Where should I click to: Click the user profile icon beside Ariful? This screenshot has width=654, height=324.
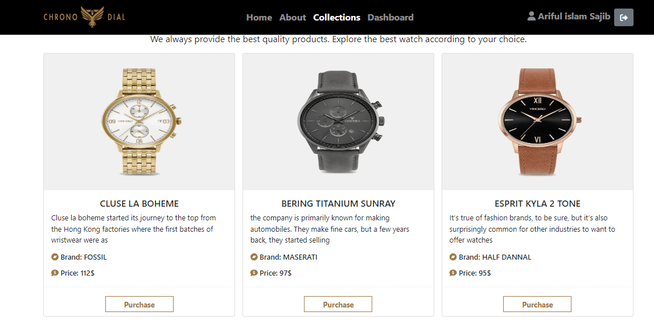[532, 17]
